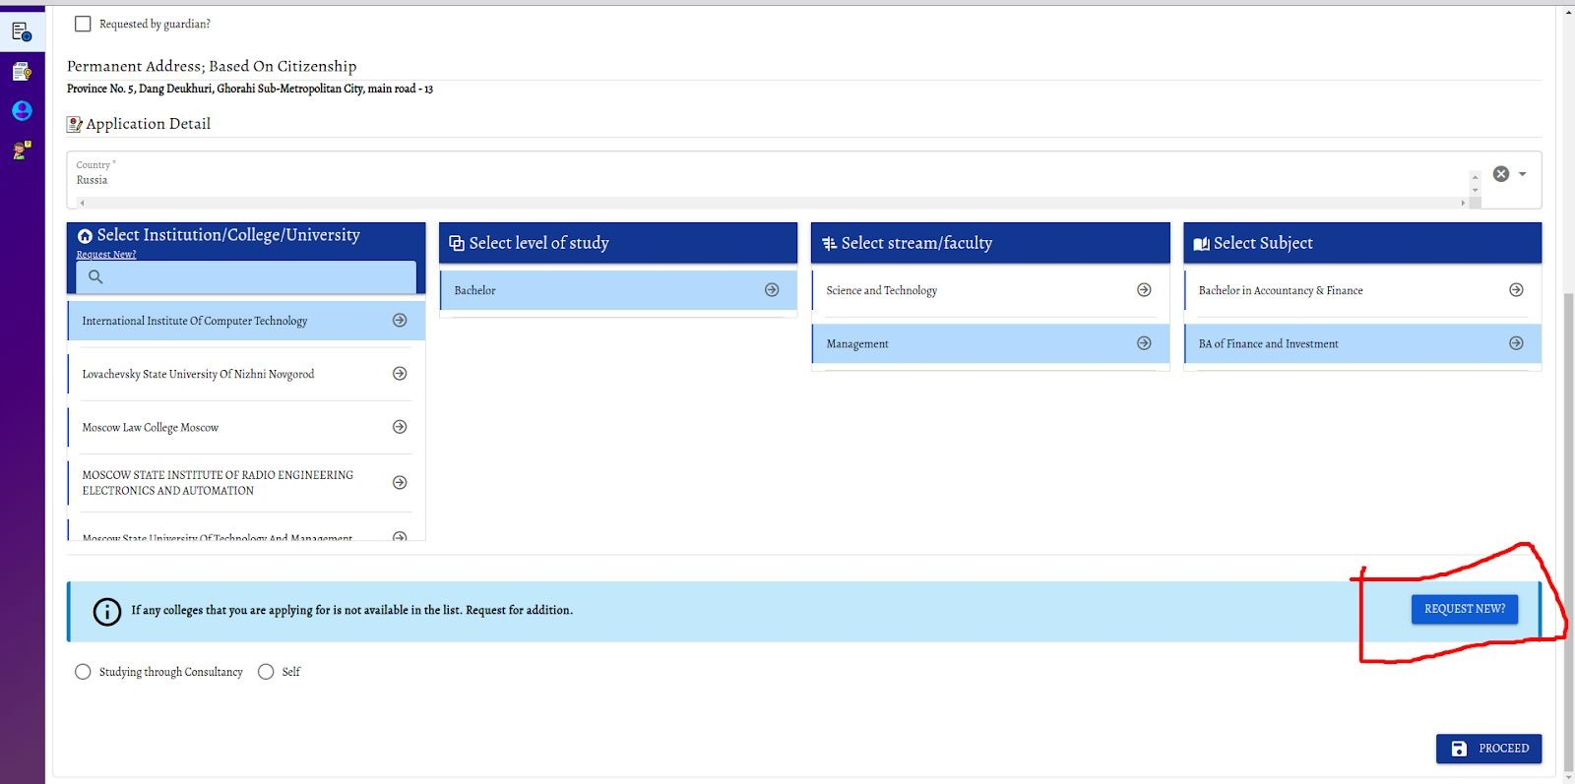Viewport: 1575px width, 784px height.
Task: Select Lovachevsky State University Of Nizhni Novgorod
Action: (198, 374)
